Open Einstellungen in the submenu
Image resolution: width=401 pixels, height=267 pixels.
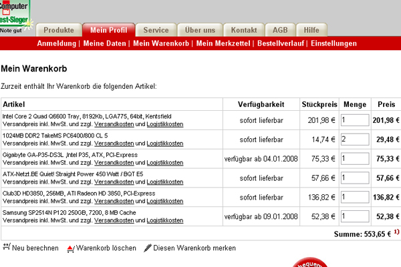pyautogui.click(x=333, y=43)
